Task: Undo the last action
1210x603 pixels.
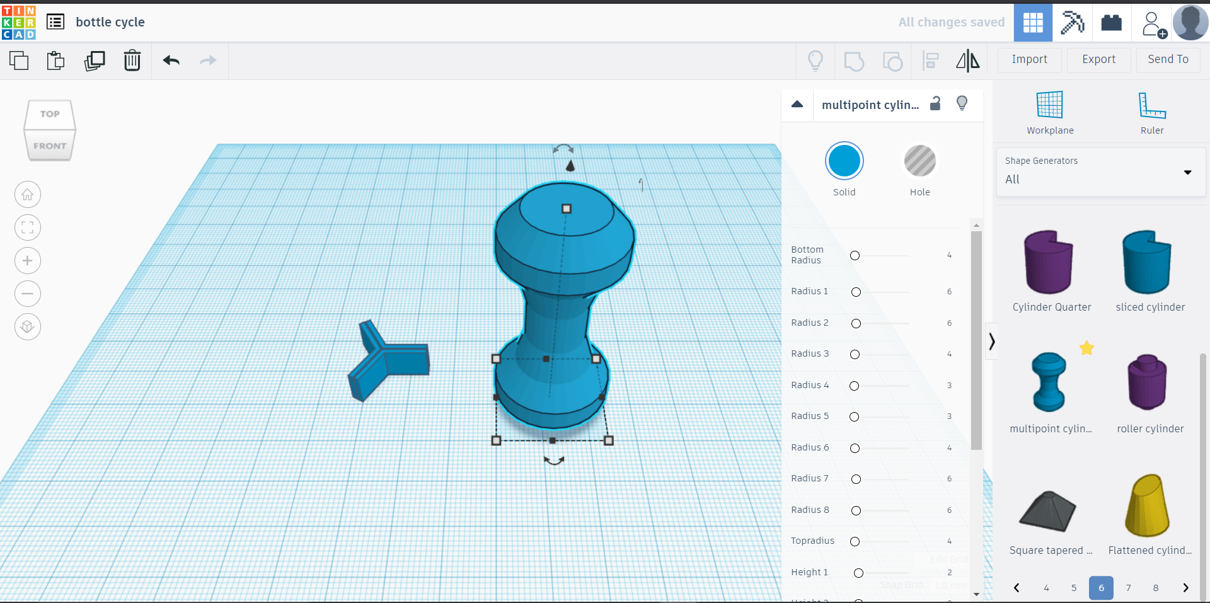Action: point(171,60)
